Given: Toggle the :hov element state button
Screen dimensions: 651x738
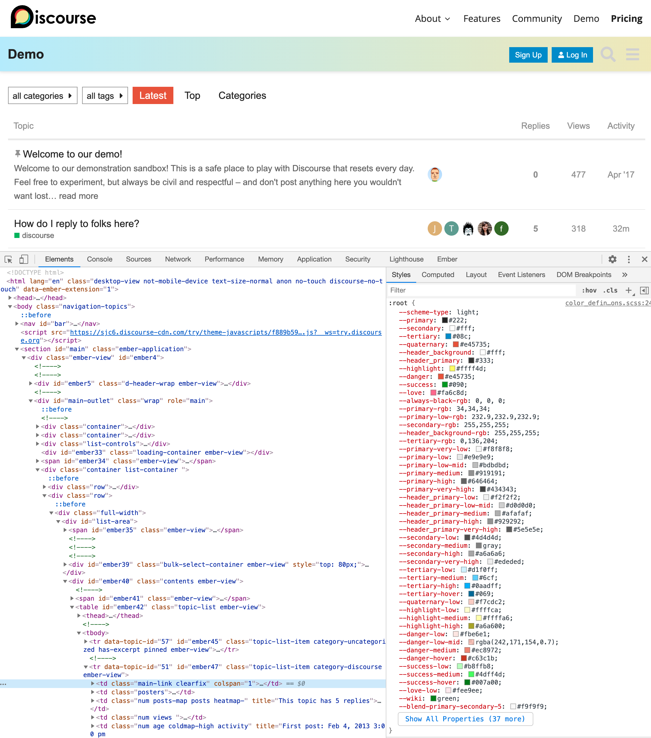Looking at the screenshot, I should point(589,290).
